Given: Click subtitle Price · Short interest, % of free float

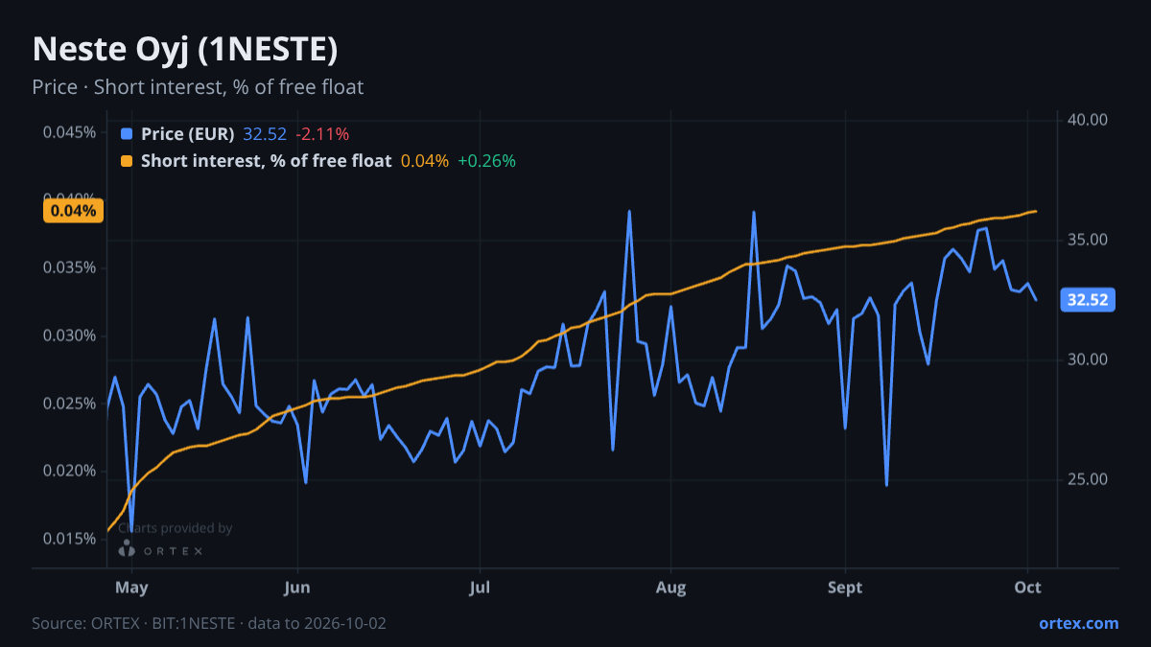Looking at the screenshot, I should [198, 87].
